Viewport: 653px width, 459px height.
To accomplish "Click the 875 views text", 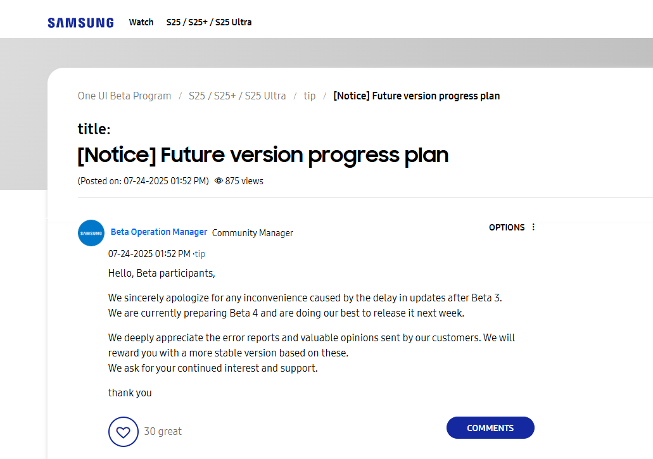I will (244, 180).
